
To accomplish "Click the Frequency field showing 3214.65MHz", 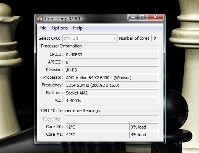I will point(112,85).
